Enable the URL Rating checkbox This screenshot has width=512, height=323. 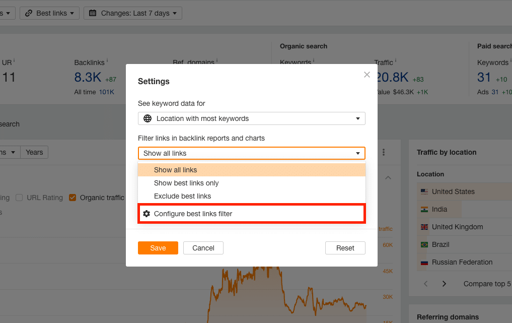[19, 198]
